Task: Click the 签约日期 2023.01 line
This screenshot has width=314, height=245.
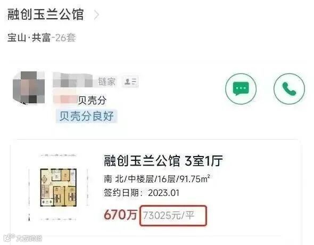Action: click(142, 193)
